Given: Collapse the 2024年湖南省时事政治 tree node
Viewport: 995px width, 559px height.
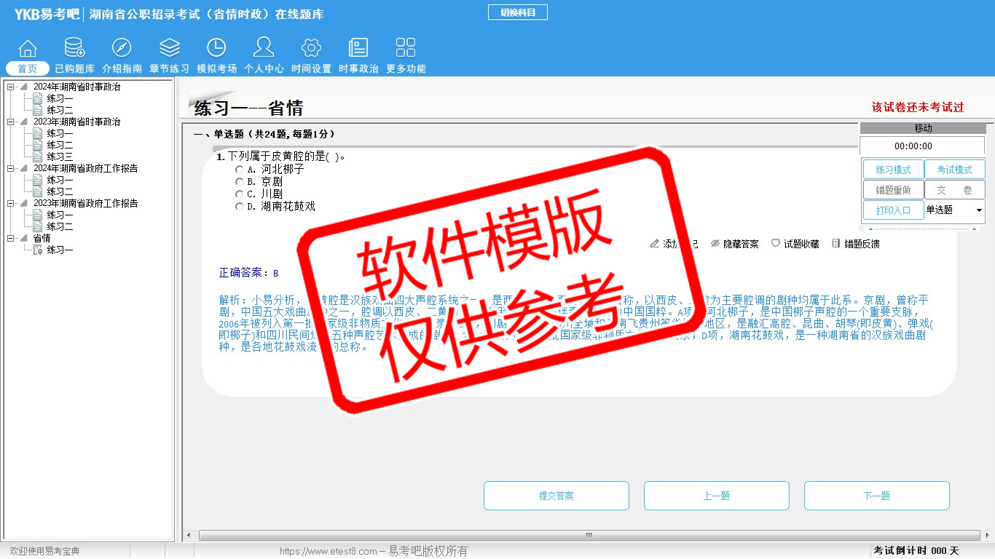Looking at the screenshot, I should click(x=11, y=87).
